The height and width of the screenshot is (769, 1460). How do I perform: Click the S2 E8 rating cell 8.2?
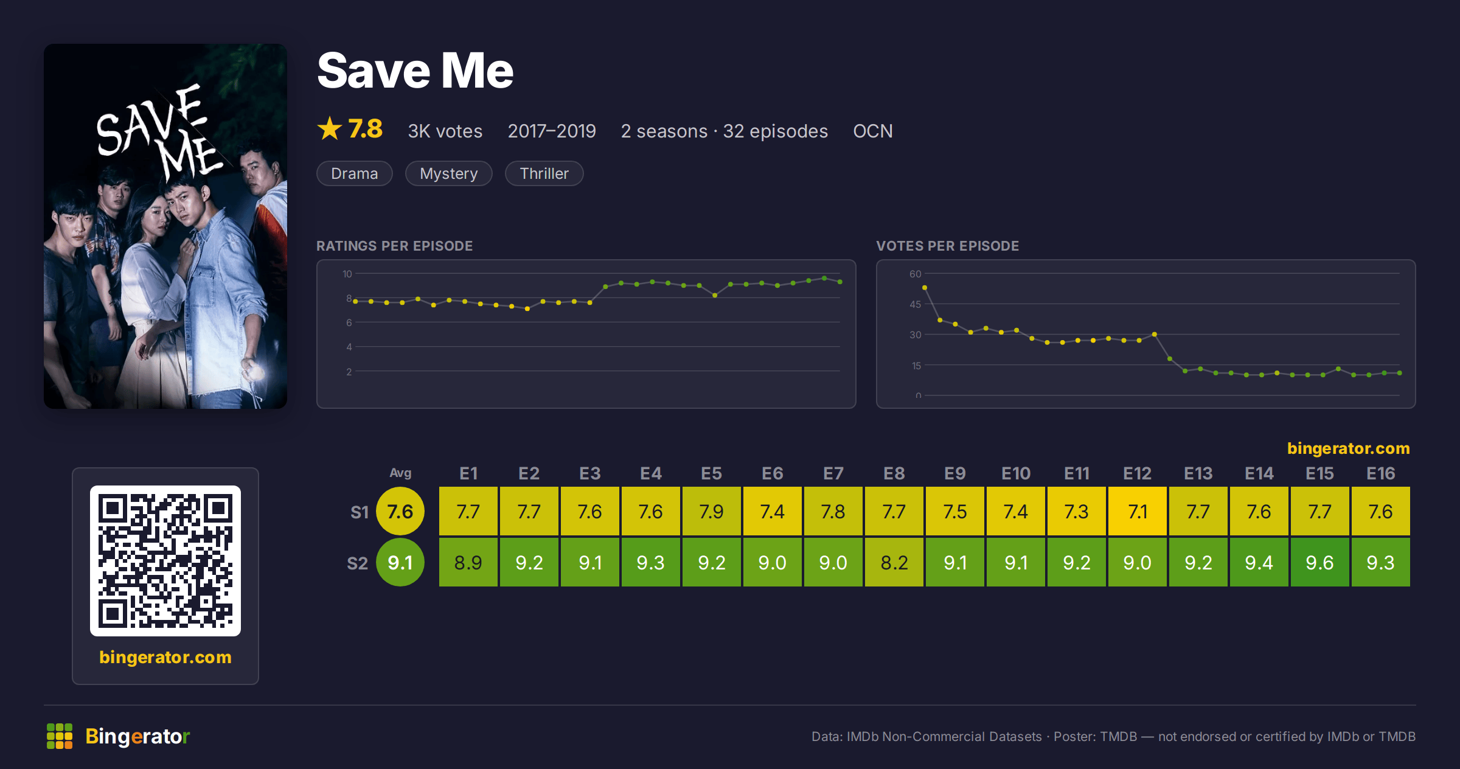(x=894, y=562)
